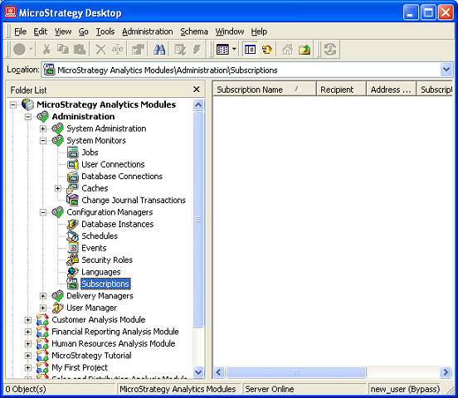Select the Database Connections monitor
458x398 pixels.
tap(122, 177)
